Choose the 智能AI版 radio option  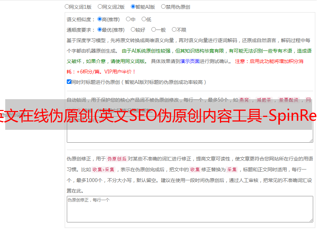[133, 7]
